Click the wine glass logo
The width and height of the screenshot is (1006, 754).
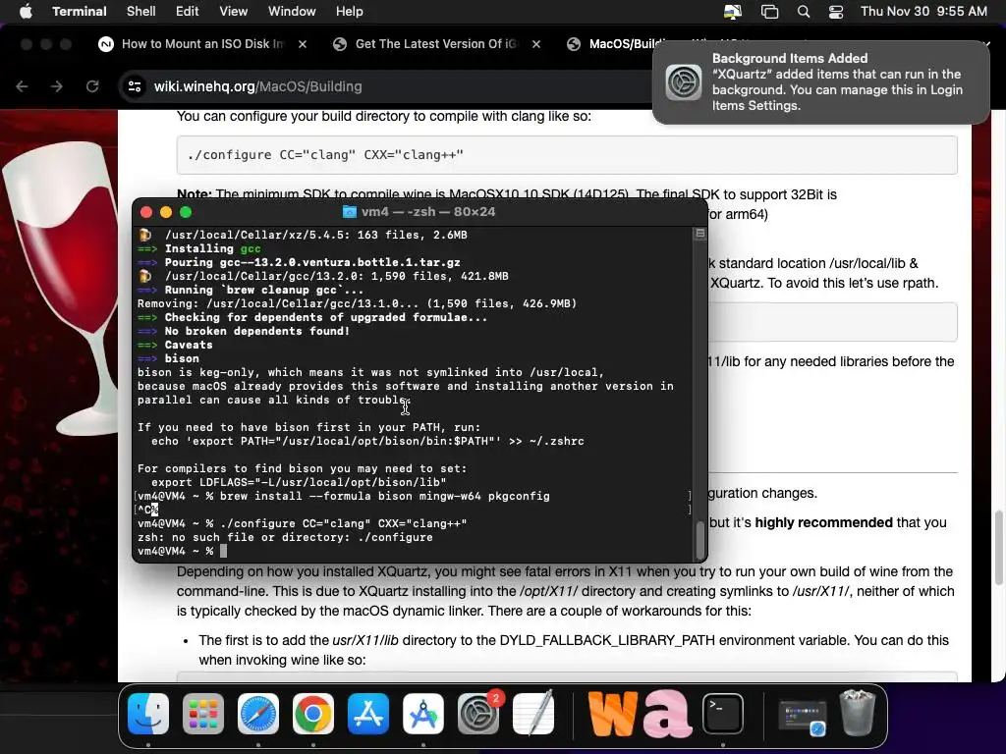tap(60, 289)
